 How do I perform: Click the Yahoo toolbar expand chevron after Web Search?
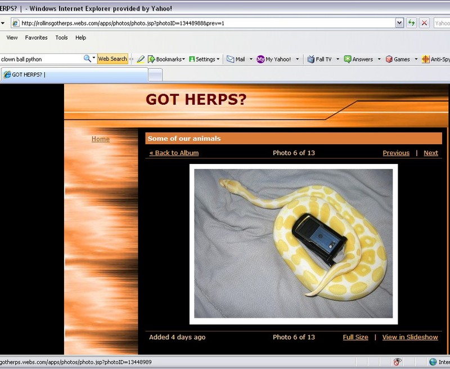tap(132, 59)
